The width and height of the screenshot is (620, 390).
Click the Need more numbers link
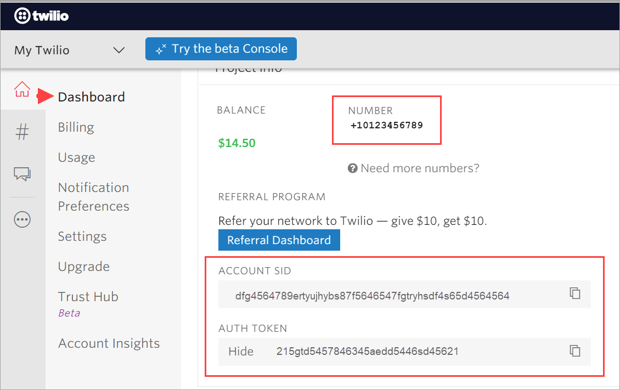point(420,168)
